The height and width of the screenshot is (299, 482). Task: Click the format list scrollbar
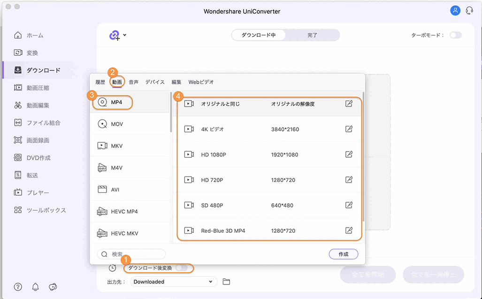pyautogui.click(x=171, y=112)
